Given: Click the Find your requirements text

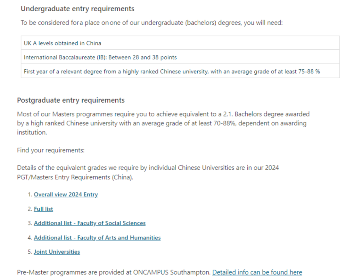Looking at the screenshot, I should [x=51, y=150].
